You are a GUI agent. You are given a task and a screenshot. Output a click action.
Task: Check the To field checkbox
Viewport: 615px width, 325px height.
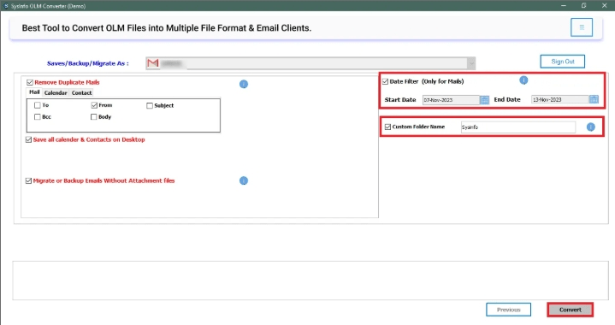point(38,105)
